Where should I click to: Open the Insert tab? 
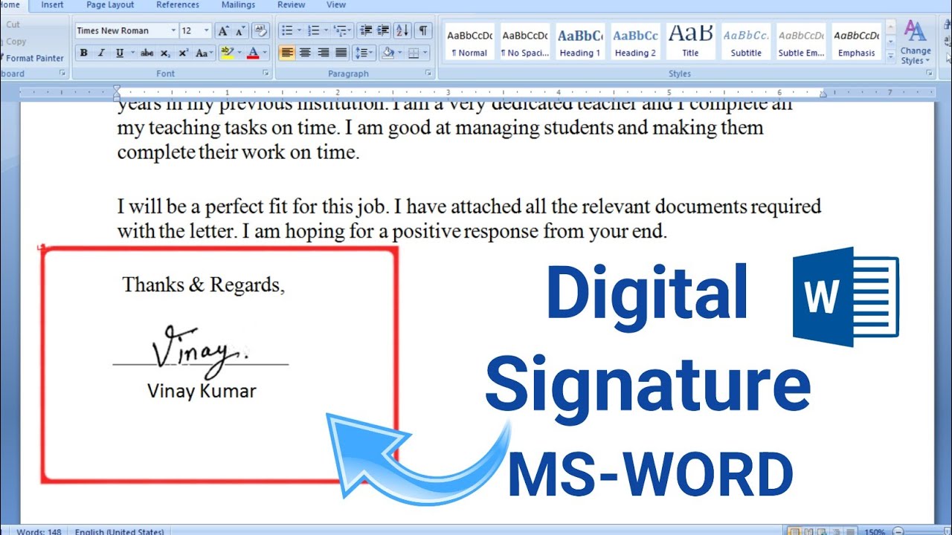pyautogui.click(x=52, y=4)
